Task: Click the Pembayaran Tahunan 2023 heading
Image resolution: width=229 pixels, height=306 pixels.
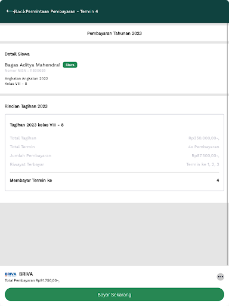Action: (x=114, y=33)
